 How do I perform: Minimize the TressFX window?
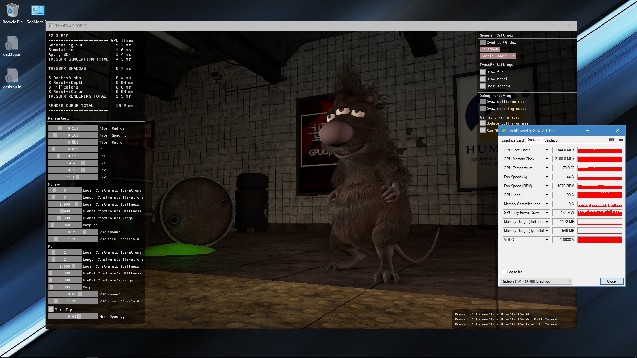pyautogui.click(x=539, y=26)
